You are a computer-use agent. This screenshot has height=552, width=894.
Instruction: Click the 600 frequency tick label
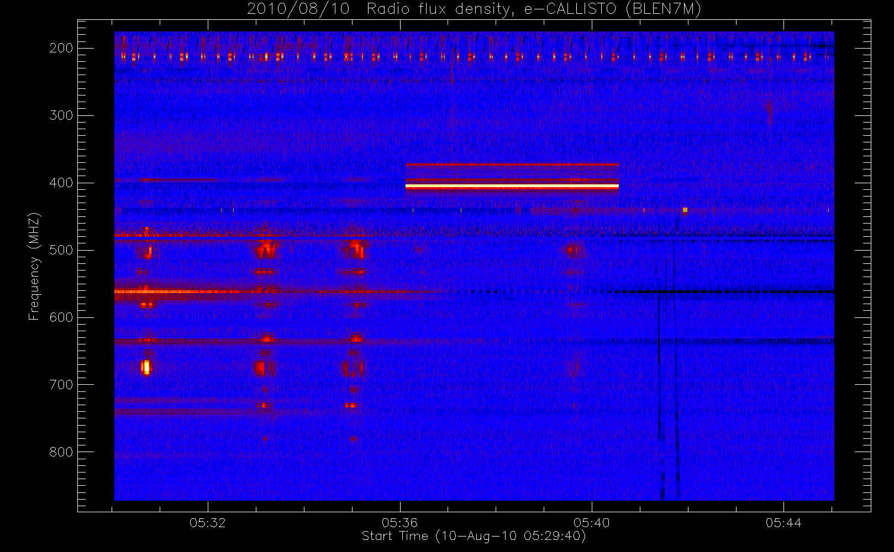(x=61, y=317)
